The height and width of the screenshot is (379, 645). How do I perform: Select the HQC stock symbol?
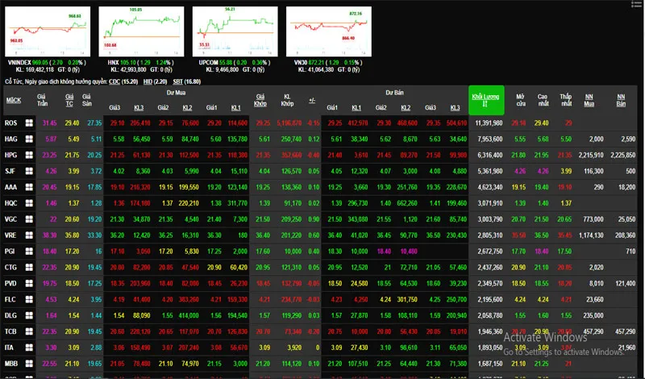10,203
